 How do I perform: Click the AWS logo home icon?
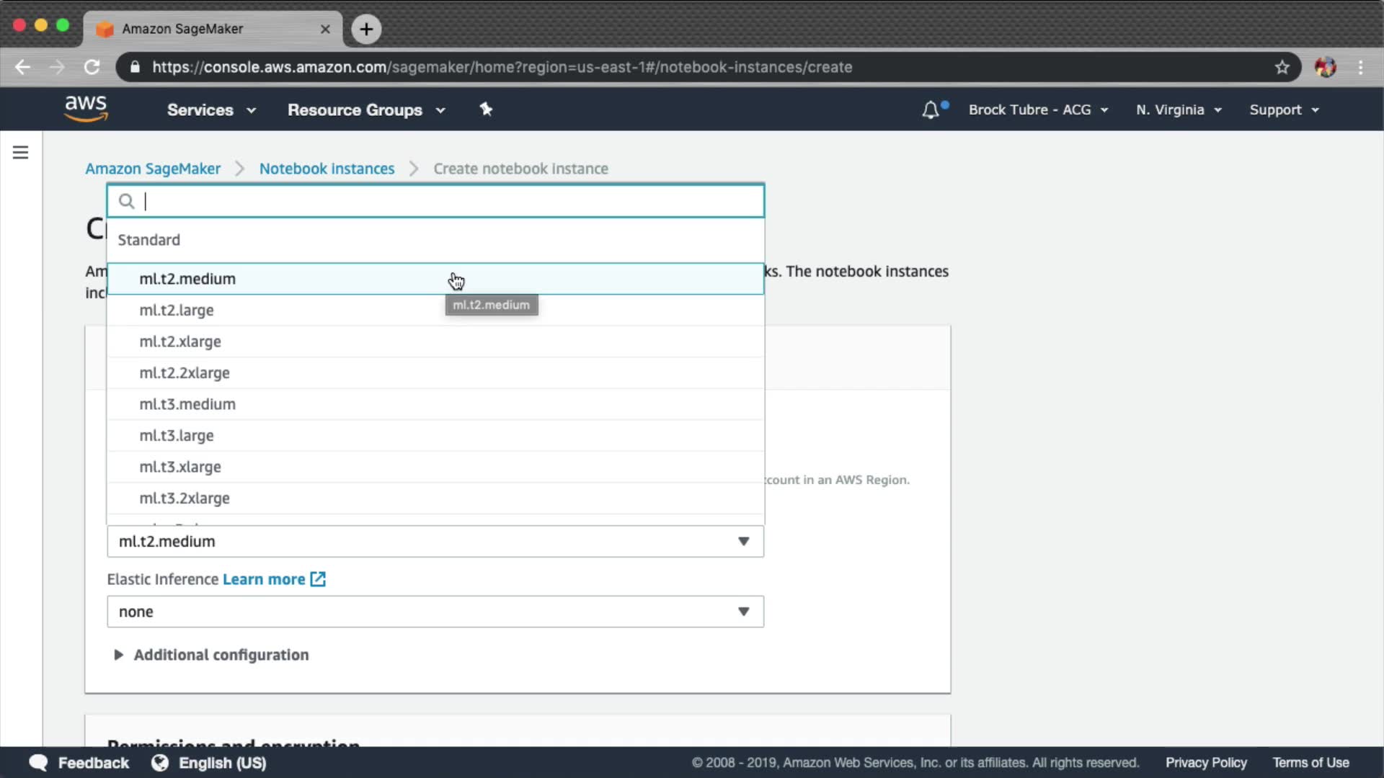point(86,109)
